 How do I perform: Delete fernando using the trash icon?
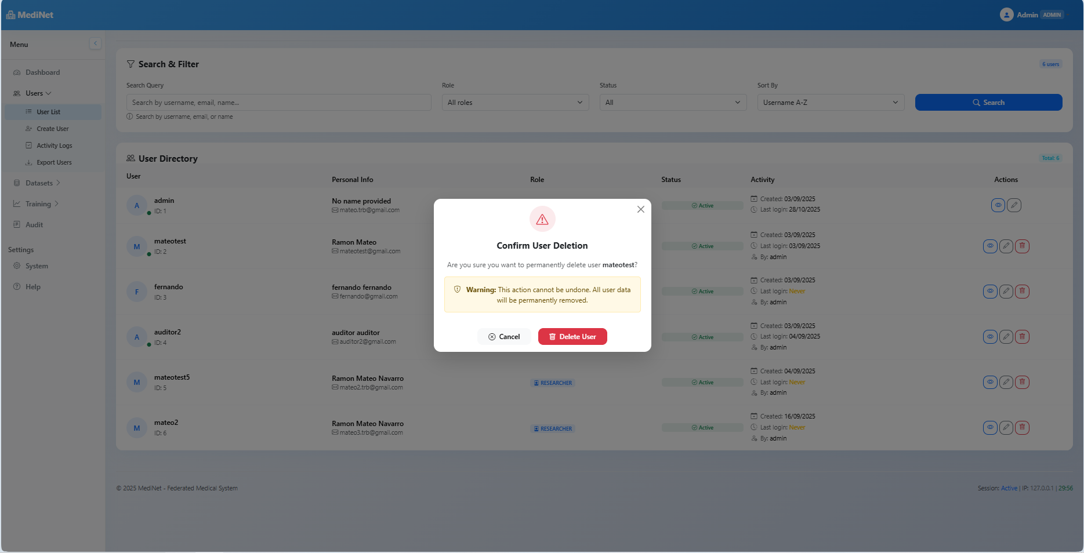point(1022,291)
